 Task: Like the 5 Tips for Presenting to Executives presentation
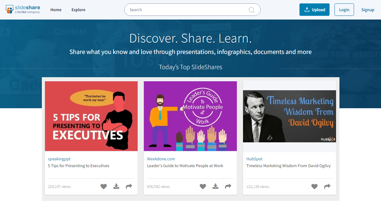104,186
